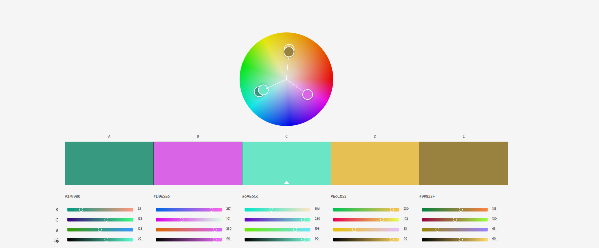Select magenta swatch B
Screen dimensions: 599x248
198,163
